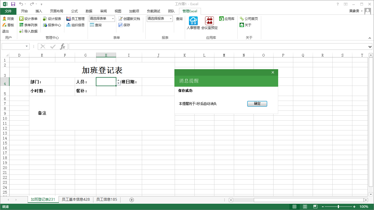This screenshot has height=210, width=374.
Task: Expand the 请选择报表 dropdown
Action: (x=171, y=19)
